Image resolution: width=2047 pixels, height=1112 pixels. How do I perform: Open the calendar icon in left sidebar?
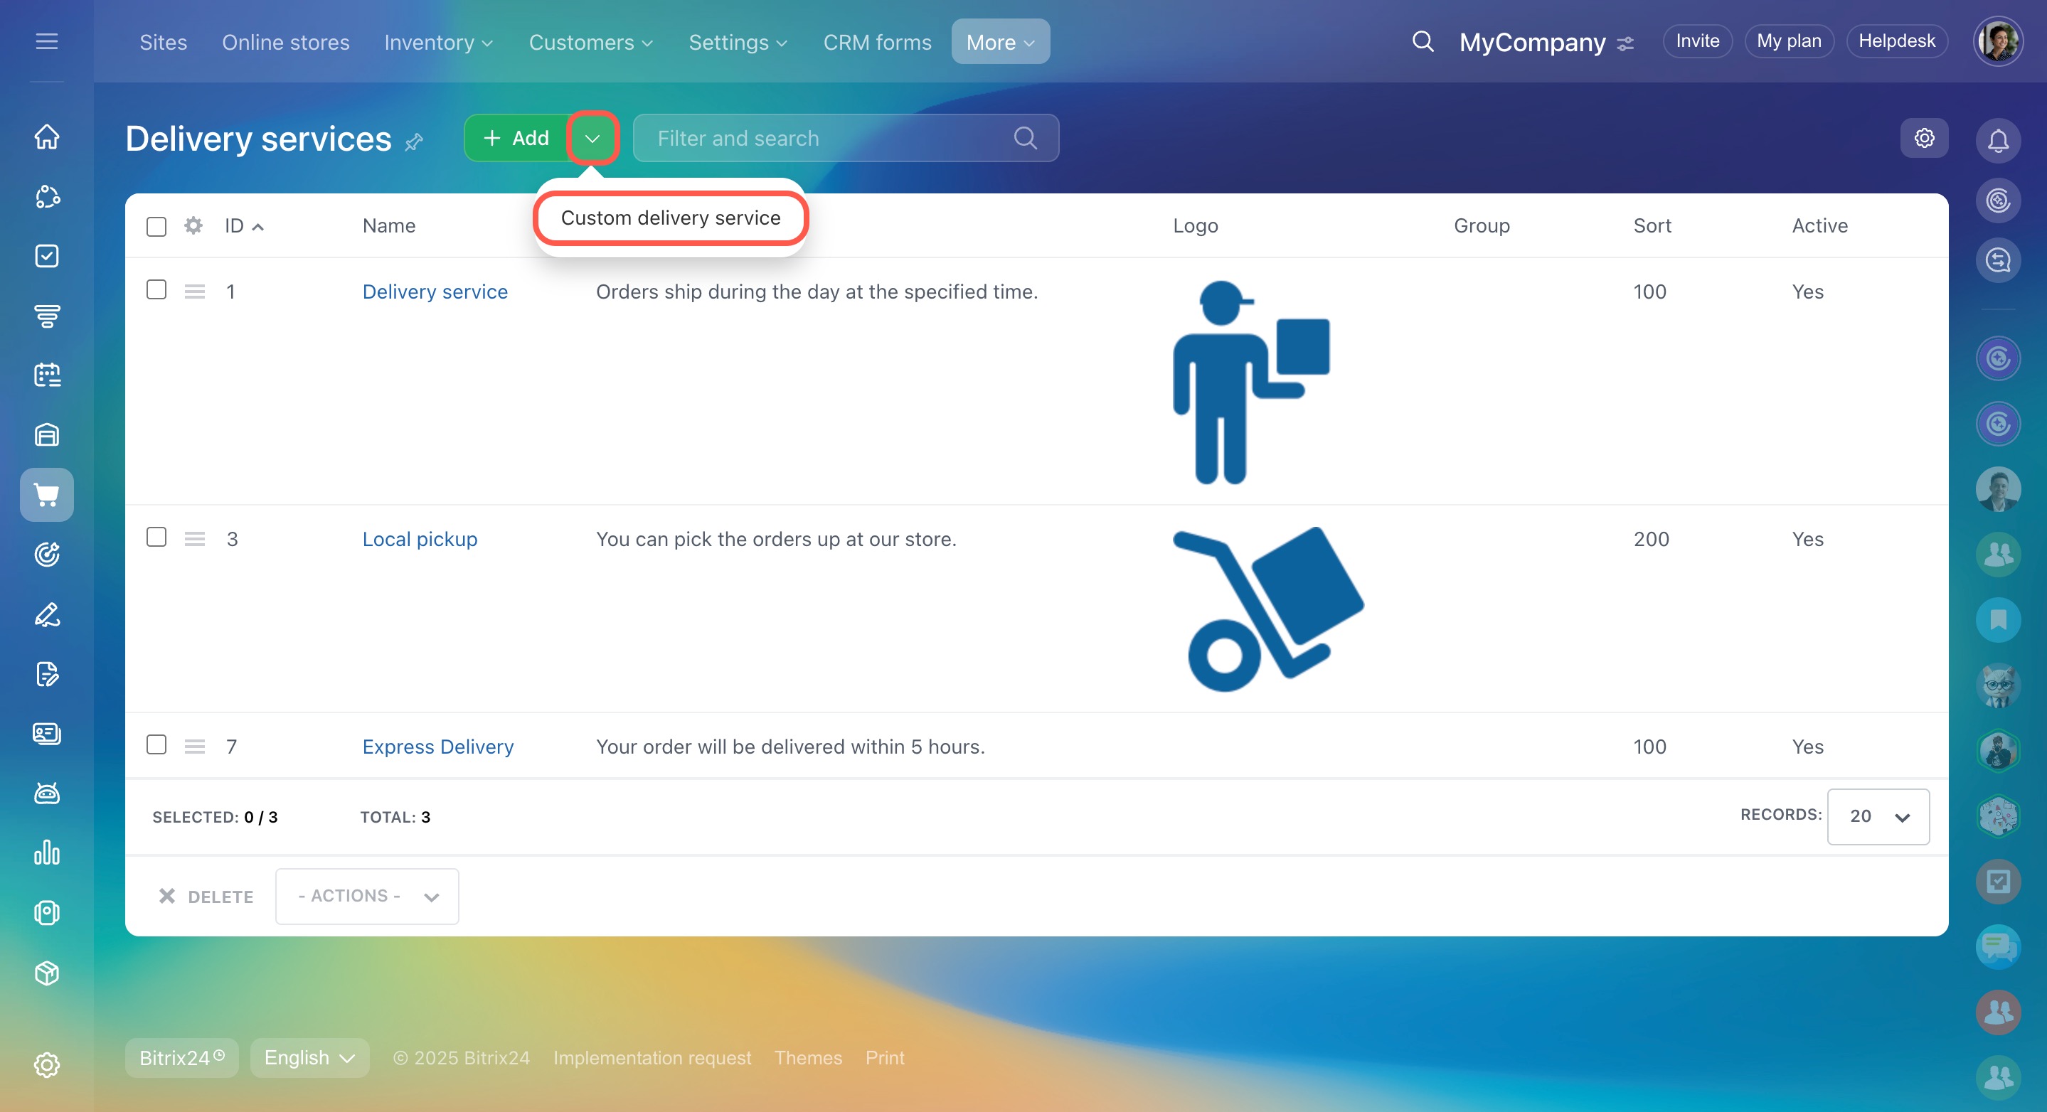tap(47, 375)
